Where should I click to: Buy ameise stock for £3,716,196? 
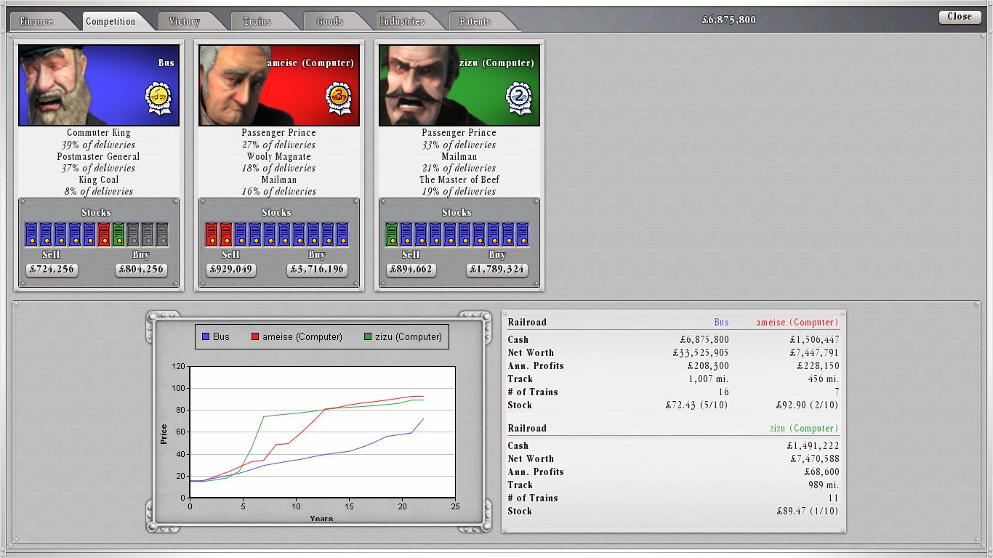317,270
